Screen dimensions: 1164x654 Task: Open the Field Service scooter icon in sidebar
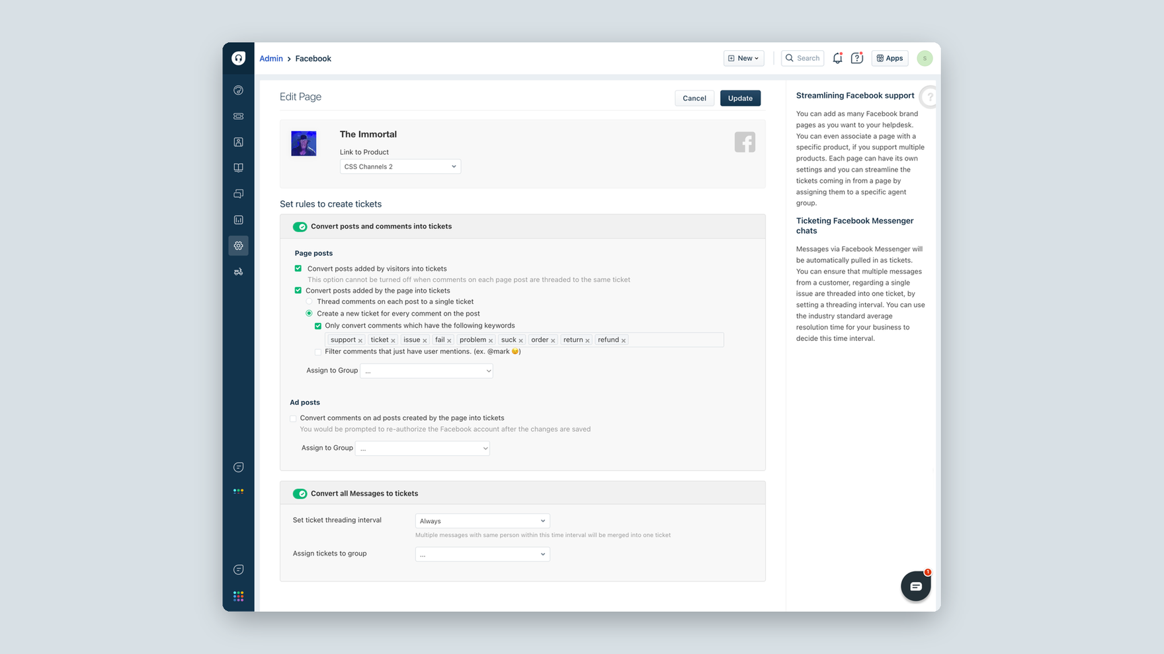coord(239,272)
